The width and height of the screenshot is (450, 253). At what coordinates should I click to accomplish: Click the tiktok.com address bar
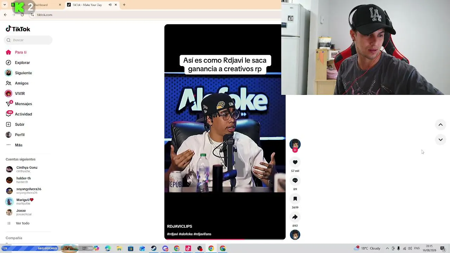155,15
